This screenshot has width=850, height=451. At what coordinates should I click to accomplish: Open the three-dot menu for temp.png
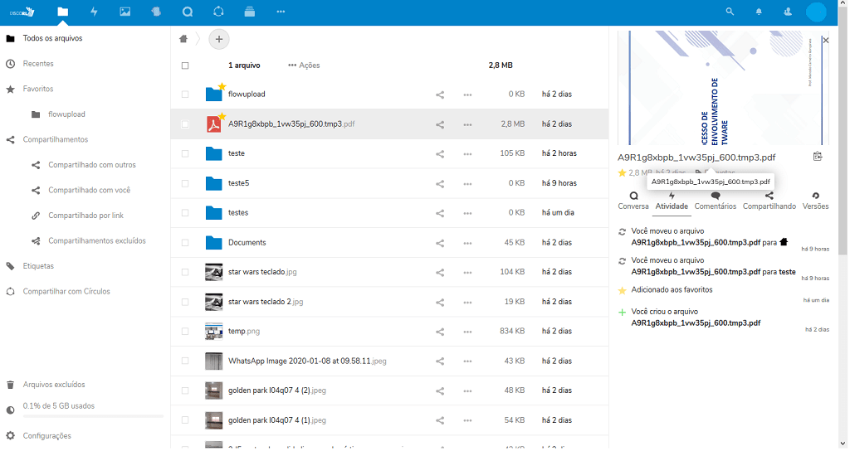(x=467, y=332)
